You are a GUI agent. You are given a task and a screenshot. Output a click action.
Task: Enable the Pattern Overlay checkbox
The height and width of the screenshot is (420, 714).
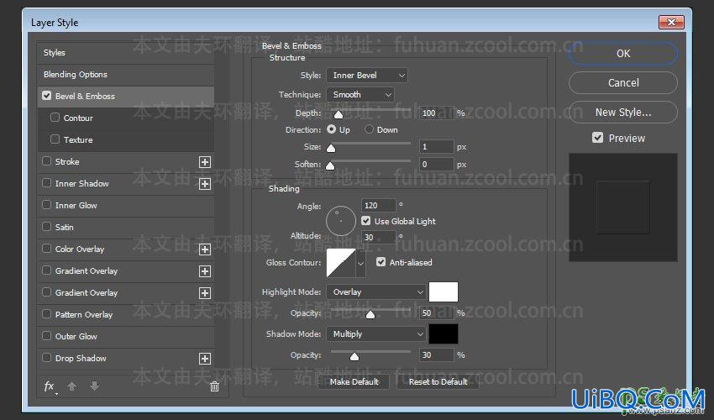46,314
